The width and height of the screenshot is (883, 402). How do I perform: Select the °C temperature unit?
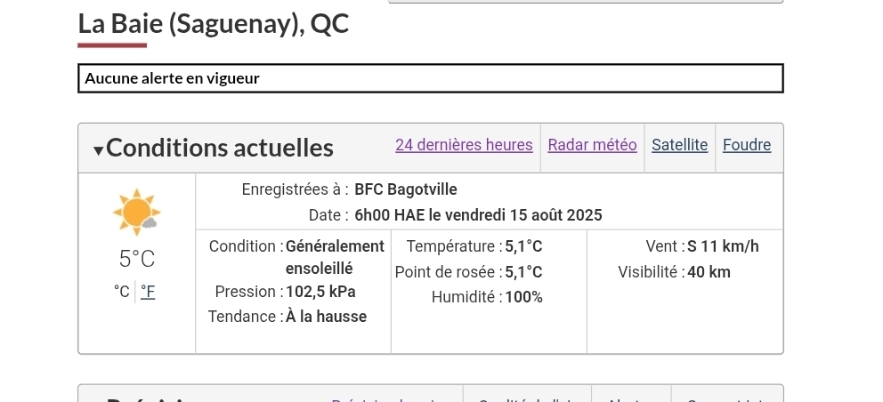(x=122, y=292)
